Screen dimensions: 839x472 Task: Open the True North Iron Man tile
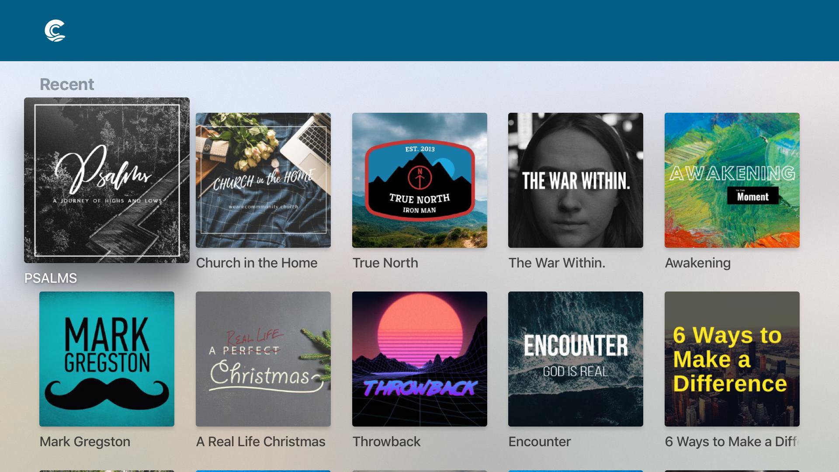click(419, 180)
